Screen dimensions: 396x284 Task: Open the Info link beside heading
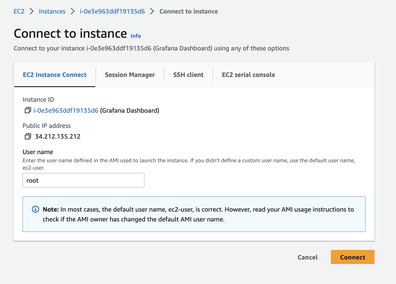point(136,36)
